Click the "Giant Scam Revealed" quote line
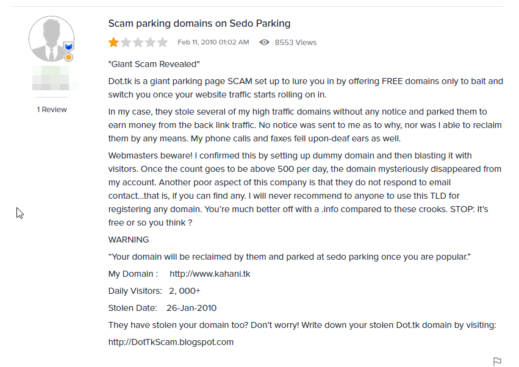The width and height of the screenshot is (519, 367). [154, 64]
